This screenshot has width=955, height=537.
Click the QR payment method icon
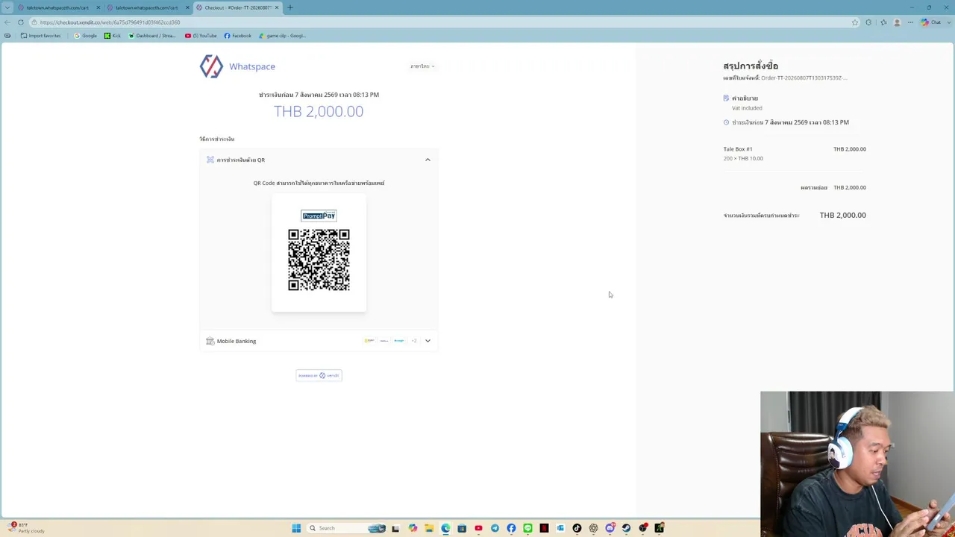[210, 160]
